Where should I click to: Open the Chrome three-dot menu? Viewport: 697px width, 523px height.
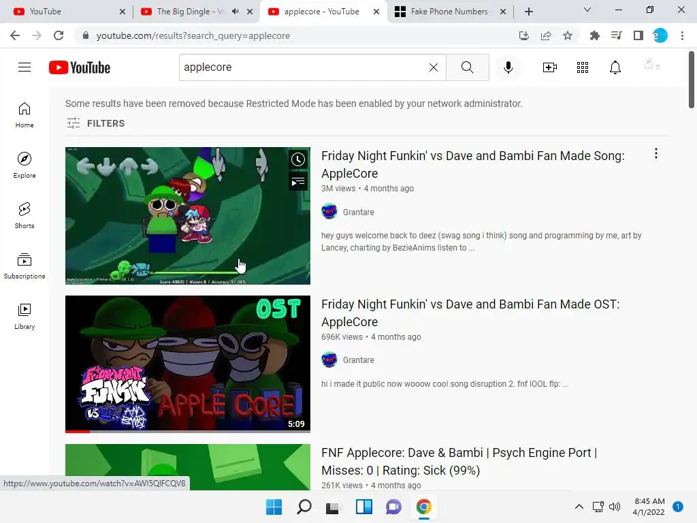click(682, 35)
